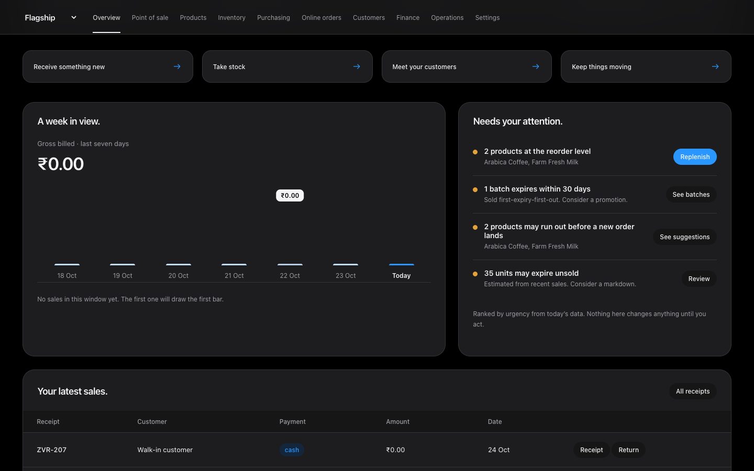This screenshot has height=471, width=754.
Task: Click '2 products at the reorder level'
Action: point(537,151)
